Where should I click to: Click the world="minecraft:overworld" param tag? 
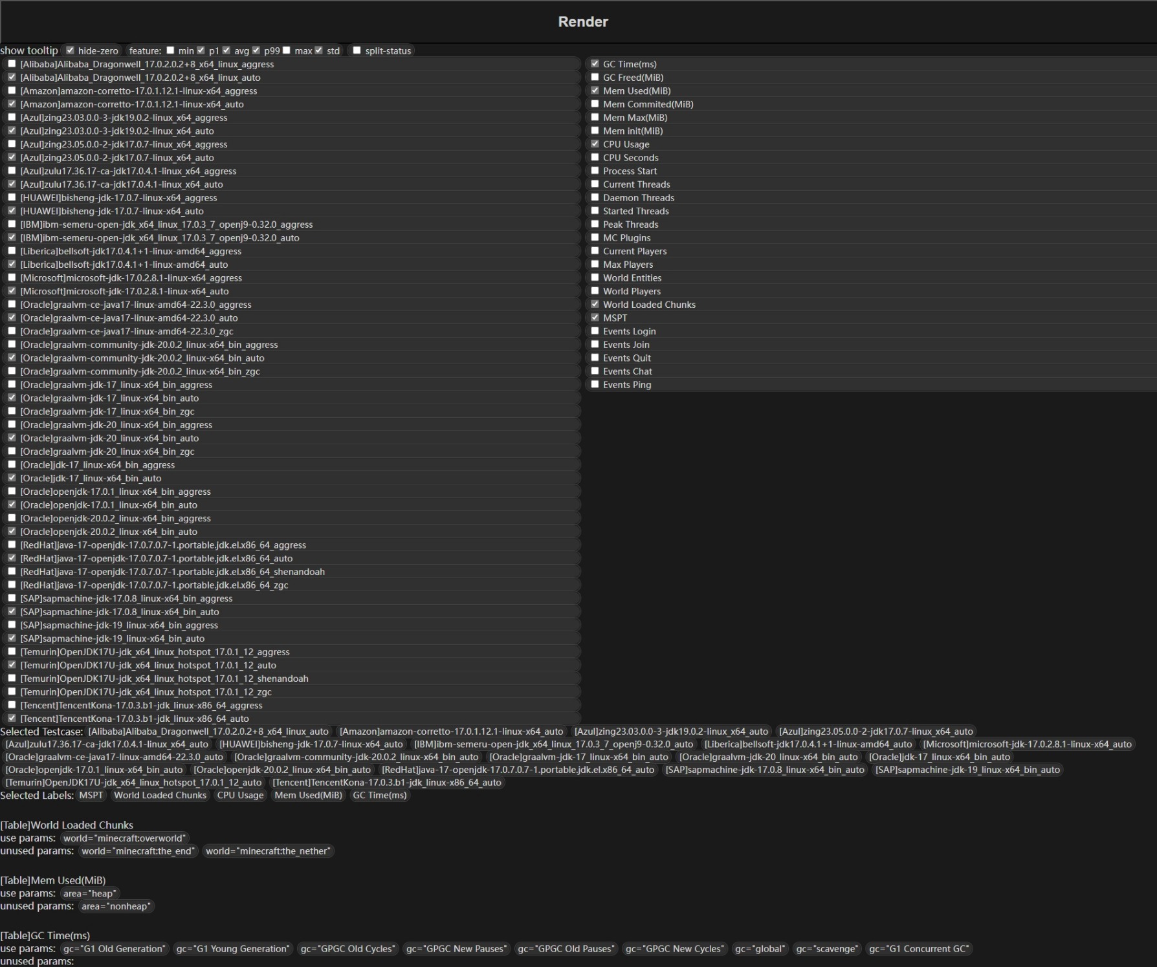pyautogui.click(x=124, y=838)
